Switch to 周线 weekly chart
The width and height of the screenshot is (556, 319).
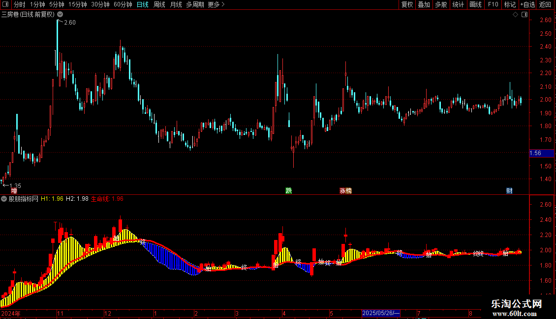click(159, 4)
